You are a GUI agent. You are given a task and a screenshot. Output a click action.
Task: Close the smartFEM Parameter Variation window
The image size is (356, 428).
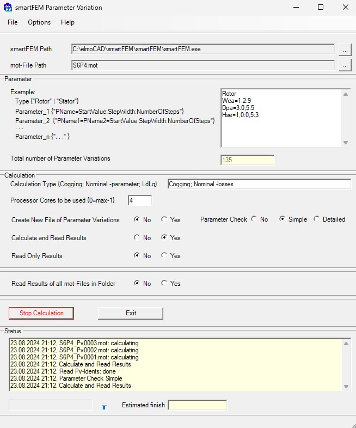pyautogui.click(x=346, y=8)
